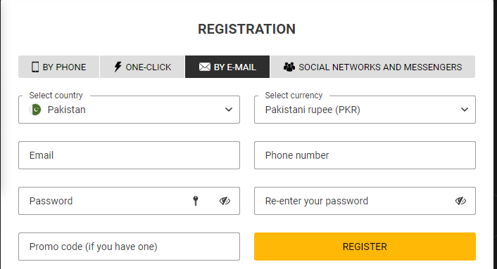Expand the Select country chevron
Screen dimensions: 497x269
coord(229,110)
